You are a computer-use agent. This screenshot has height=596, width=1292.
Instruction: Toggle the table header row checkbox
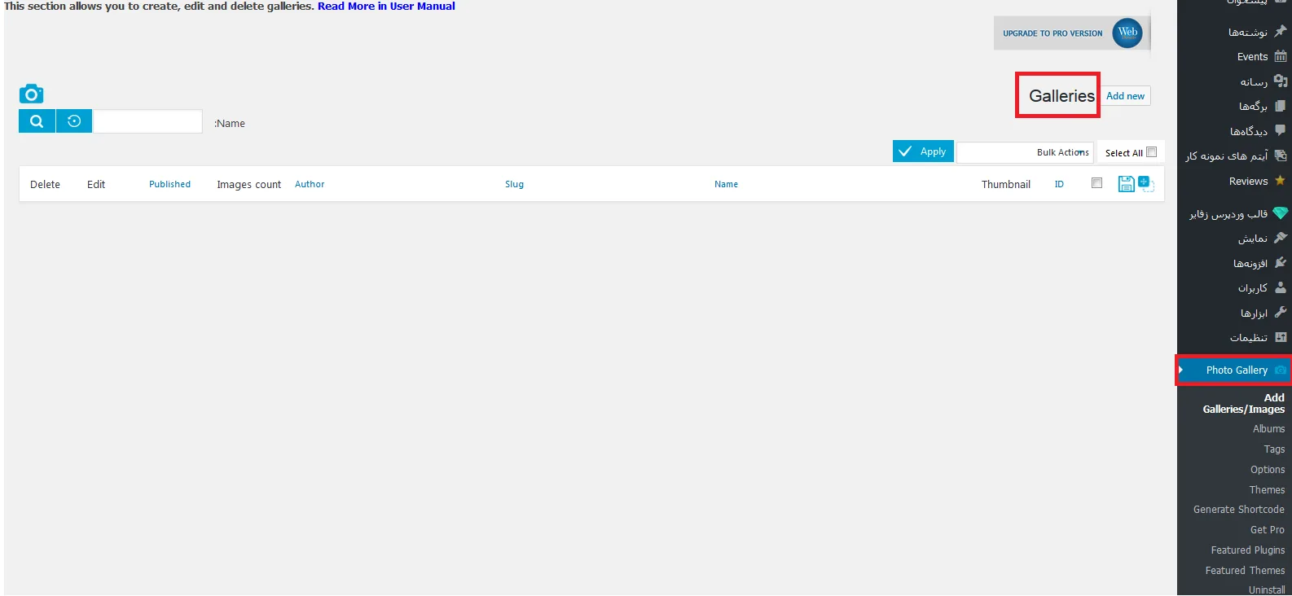[x=1096, y=183]
